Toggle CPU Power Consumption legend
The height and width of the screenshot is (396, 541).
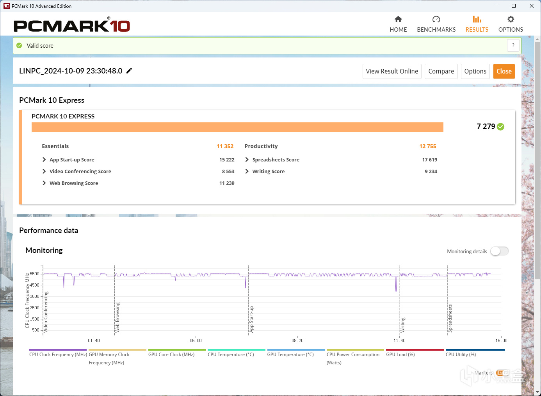355,357
